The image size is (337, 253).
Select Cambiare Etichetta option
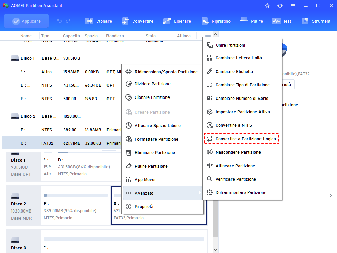[x=242, y=72]
